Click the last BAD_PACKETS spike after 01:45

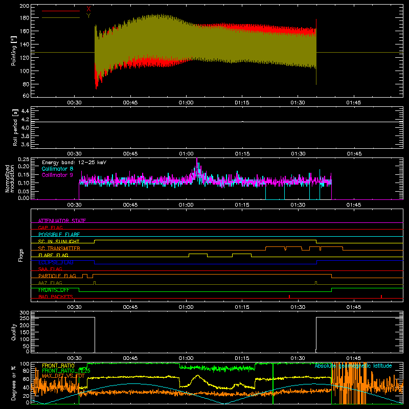[381, 297]
